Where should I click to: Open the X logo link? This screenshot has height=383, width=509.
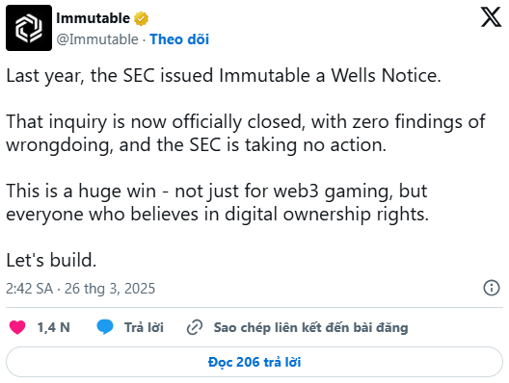coord(491,17)
